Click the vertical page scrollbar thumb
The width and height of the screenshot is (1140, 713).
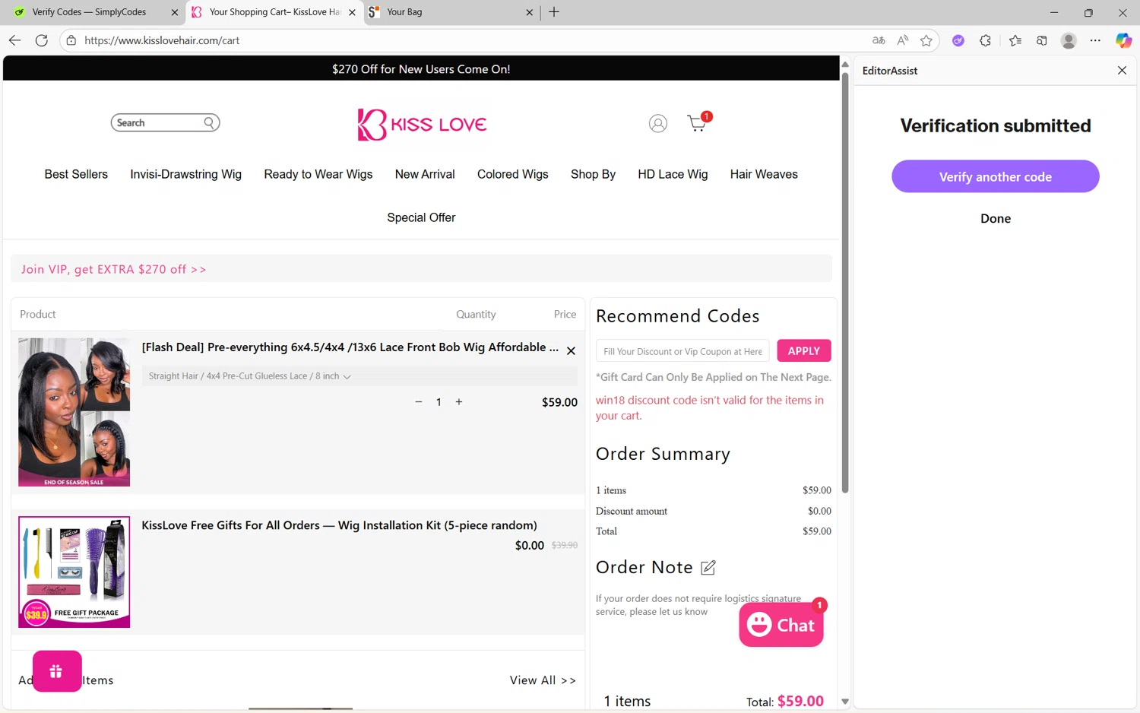[x=844, y=283]
